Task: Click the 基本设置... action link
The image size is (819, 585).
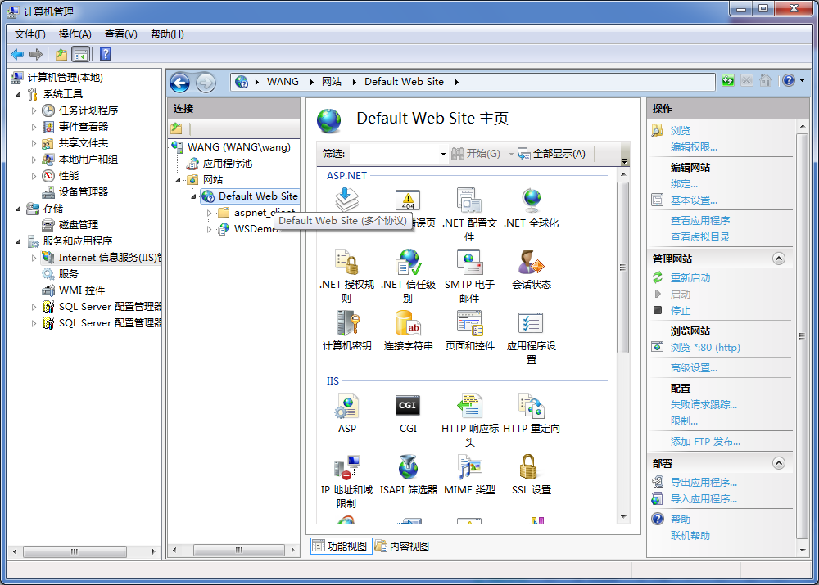Action: [694, 200]
